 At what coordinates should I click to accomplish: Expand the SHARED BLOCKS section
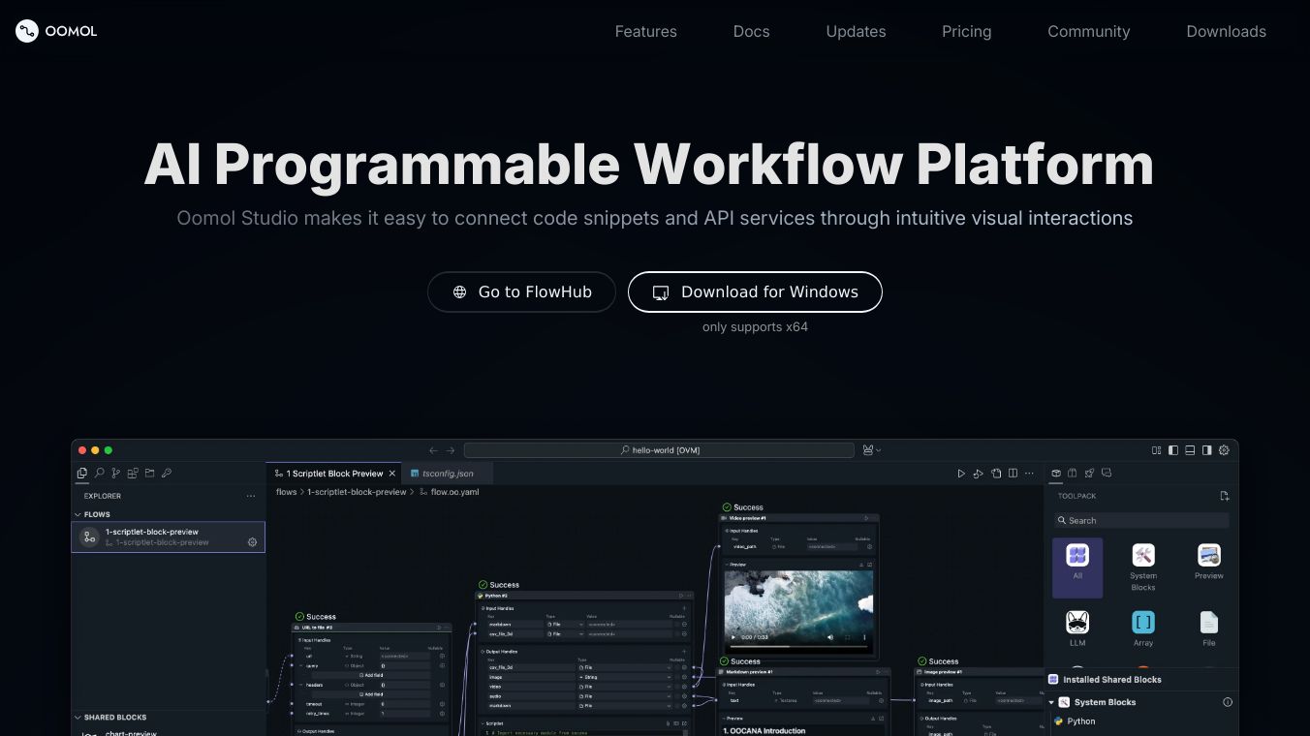(x=78, y=718)
